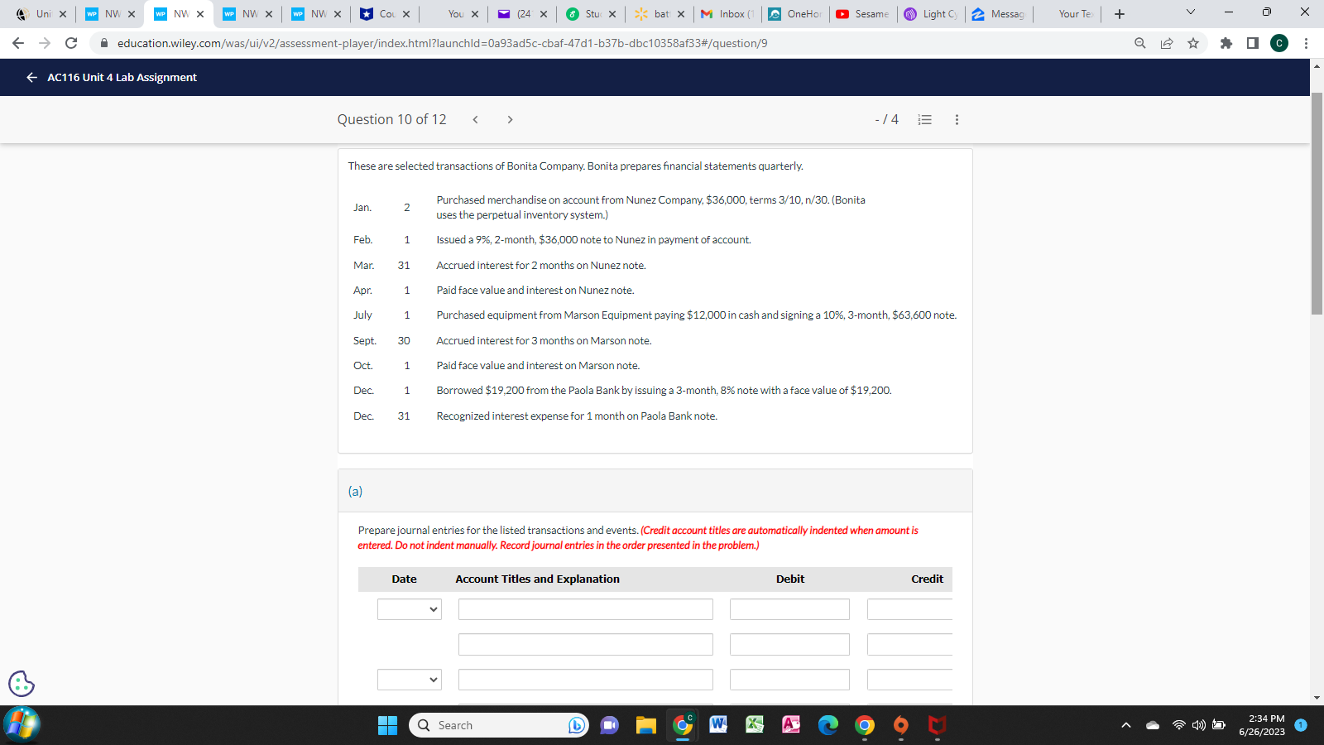Open the browser extensions puzzle icon

click(x=1226, y=43)
